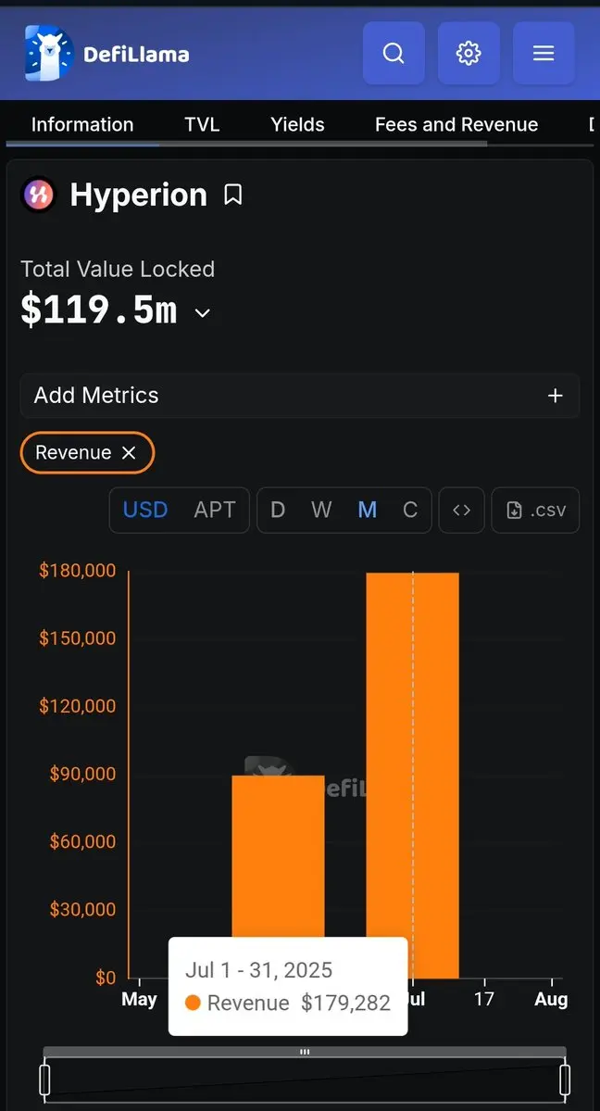Open settings gear in header

pyautogui.click(x=469, y=53)
